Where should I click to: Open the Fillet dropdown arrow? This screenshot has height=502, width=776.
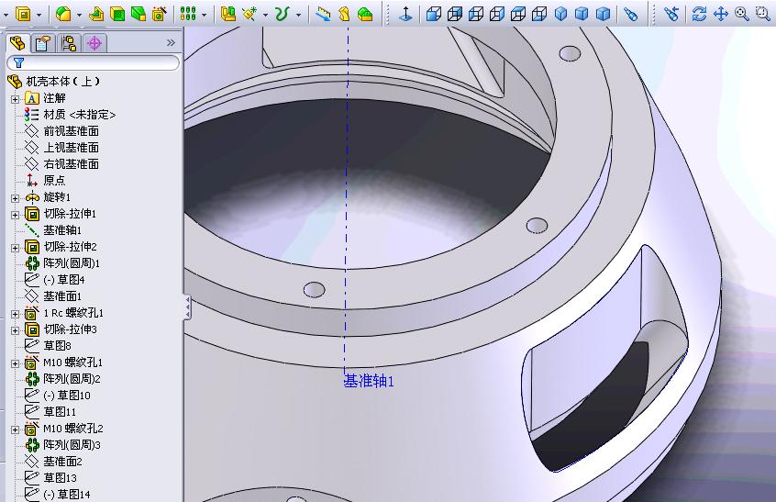79,15
